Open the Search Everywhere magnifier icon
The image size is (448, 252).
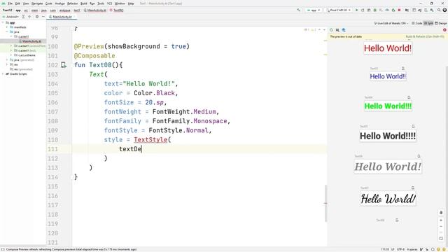[439, 10]
